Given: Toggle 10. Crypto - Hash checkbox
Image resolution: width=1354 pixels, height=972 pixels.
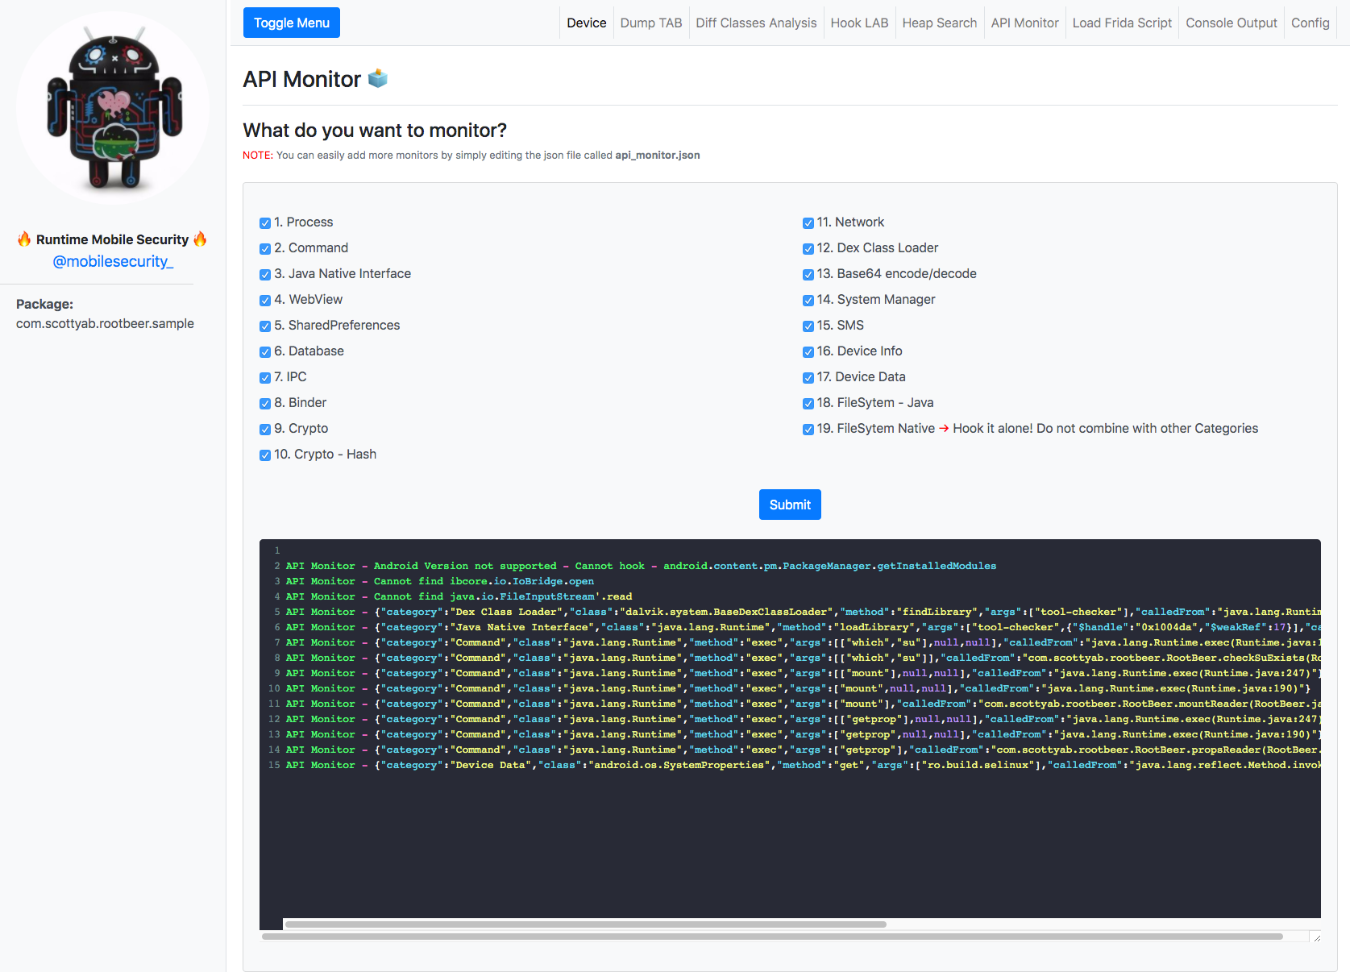Looking at the screenshot, I should (x=264, y=455).
